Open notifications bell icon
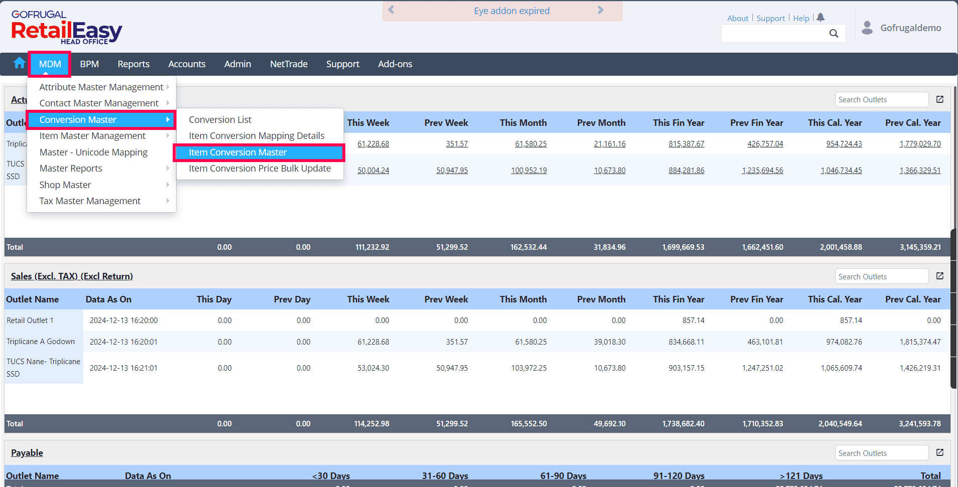The width and height of the screenshot is (958, 487). coord(821,18)
